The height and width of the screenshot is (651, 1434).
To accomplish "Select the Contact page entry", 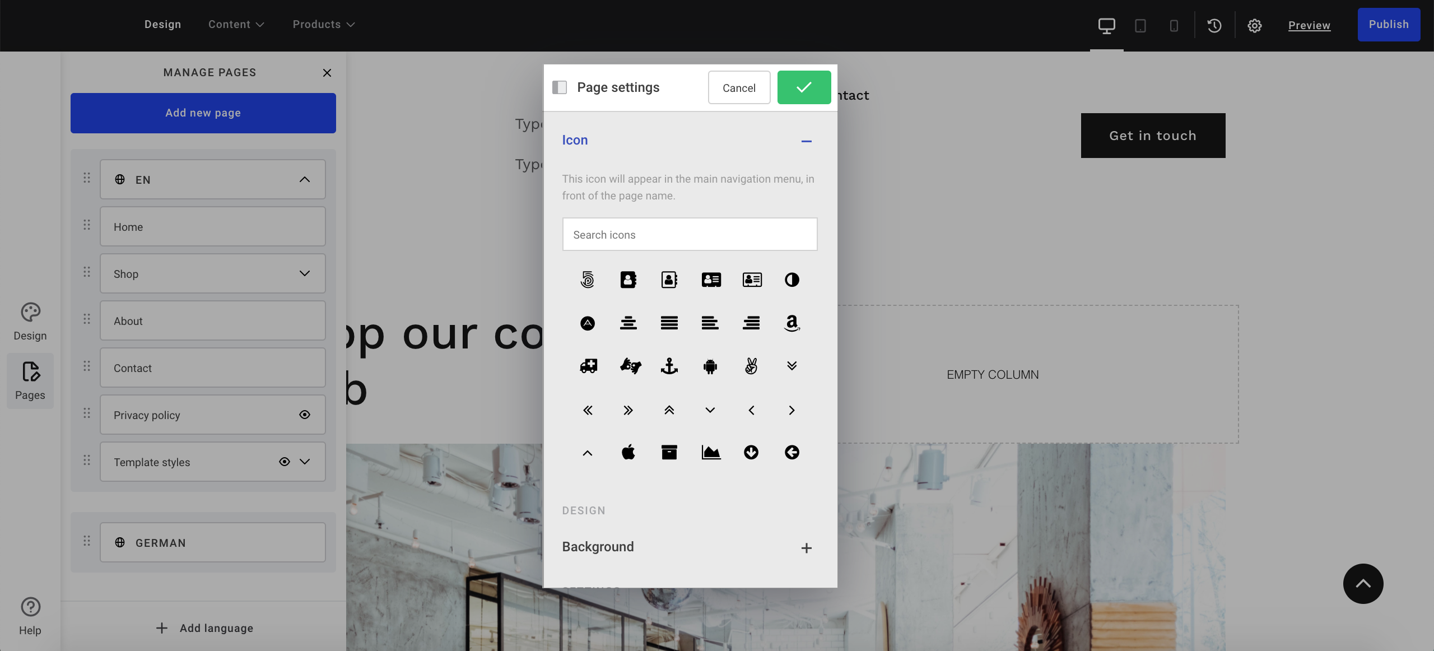I will click(x=213, y=368).
